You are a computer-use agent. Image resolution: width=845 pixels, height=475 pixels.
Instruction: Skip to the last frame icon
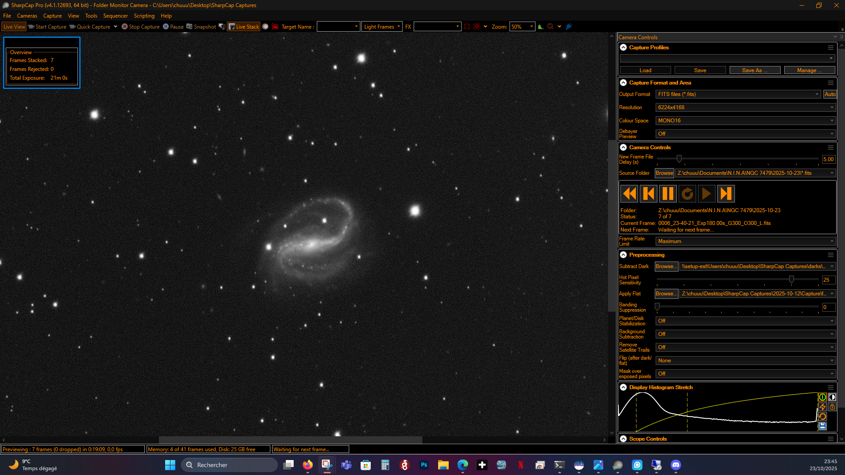726,194
